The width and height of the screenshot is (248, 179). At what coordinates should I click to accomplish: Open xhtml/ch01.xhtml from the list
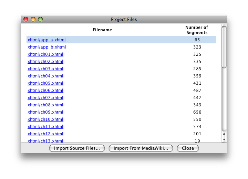pos(45,54)
